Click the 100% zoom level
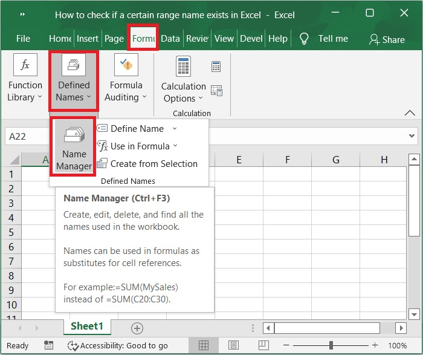The image size is (423, 355). (398, 345)
